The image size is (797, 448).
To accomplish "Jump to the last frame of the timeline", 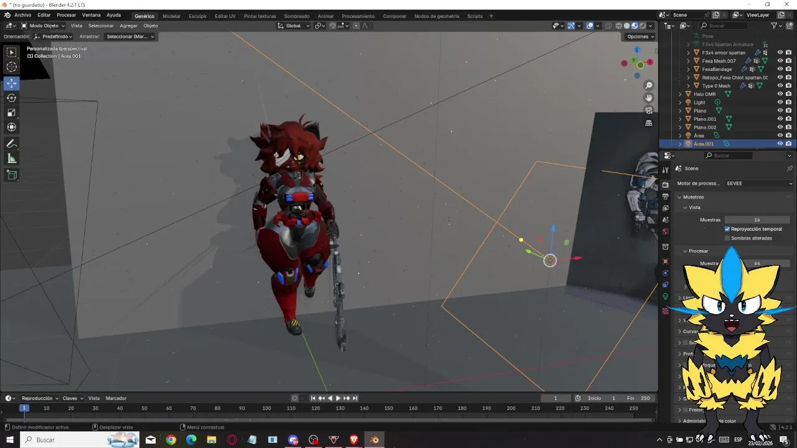I will tap(355, 398).
